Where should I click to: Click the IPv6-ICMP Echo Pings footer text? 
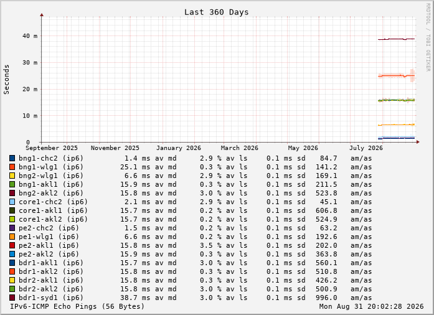tap(77, 306)
